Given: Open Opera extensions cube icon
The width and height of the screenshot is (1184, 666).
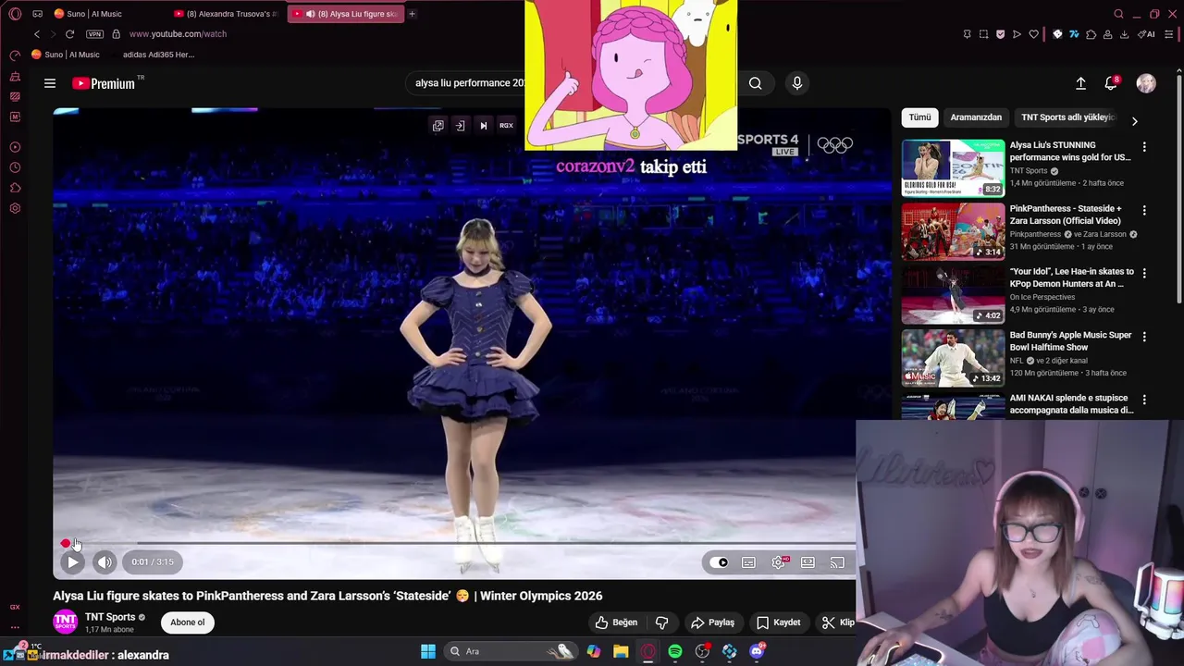Looking at the screenshot, I should [x=1091, y=34].
